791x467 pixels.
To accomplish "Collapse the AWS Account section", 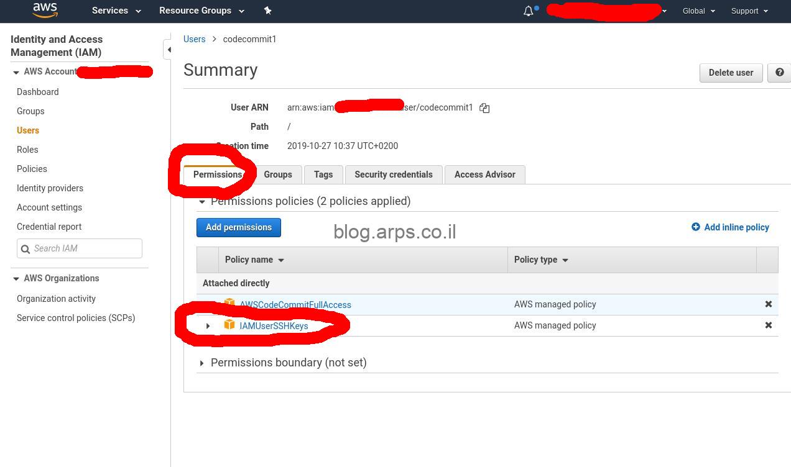I will 16,73.
